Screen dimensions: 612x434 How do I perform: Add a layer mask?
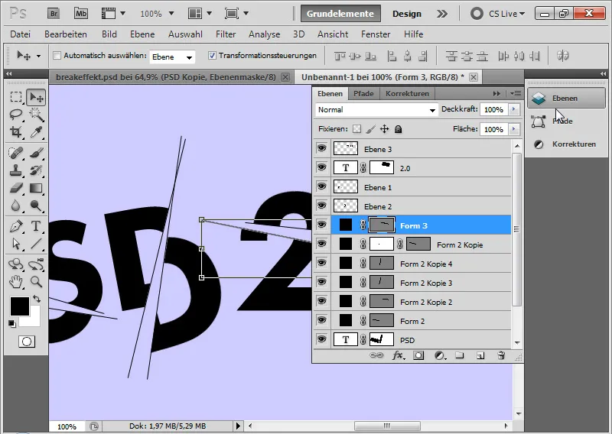pyautogui.click(x=418, y=355)
